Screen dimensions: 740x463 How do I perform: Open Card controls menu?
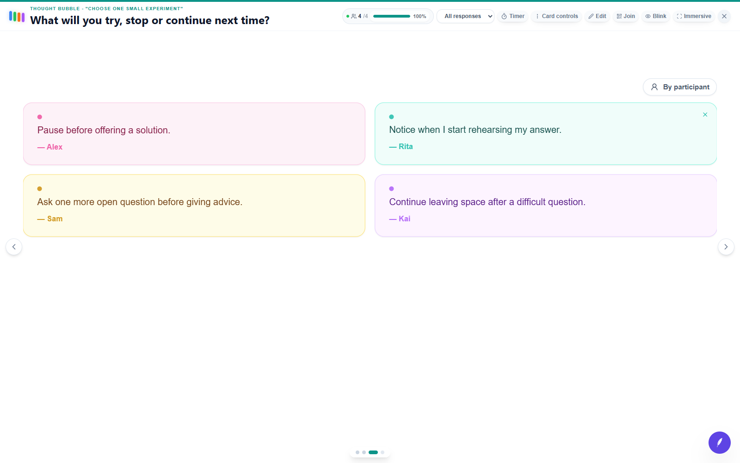click(556, 16)
